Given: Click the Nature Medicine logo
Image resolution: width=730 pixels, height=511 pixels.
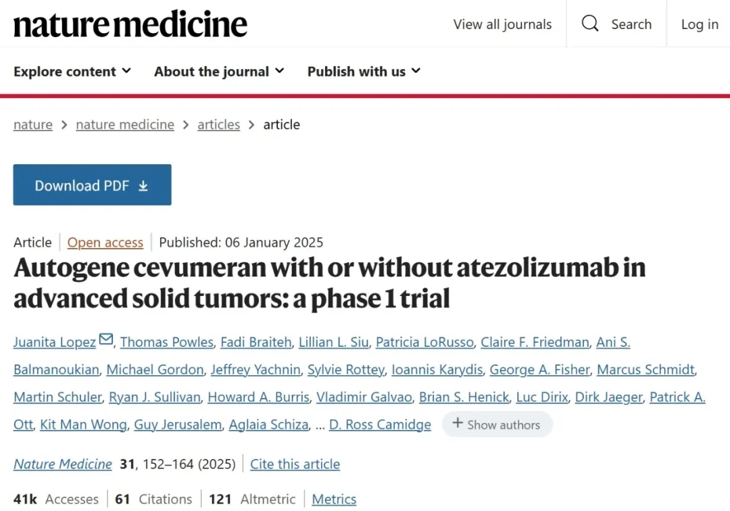Looking at the screenshot, I should click(130, 24).
